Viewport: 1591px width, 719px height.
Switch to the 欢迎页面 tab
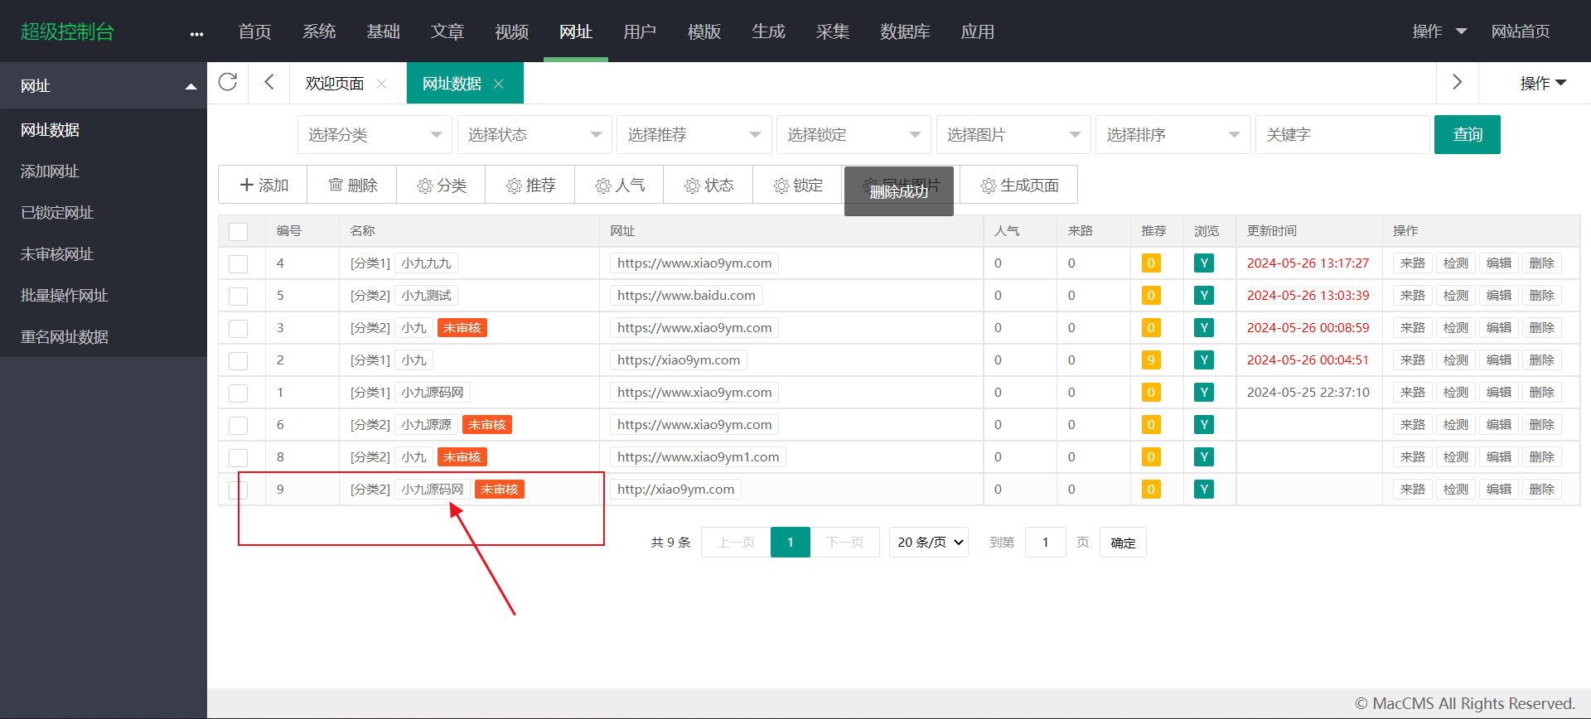click(x=335, y=84)
